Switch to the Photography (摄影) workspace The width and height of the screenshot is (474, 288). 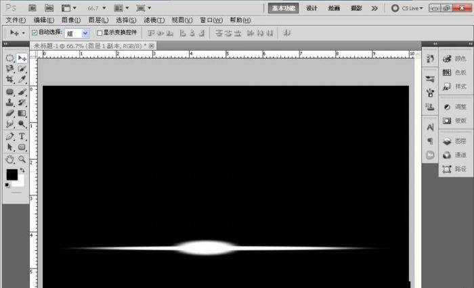tap(356, 9)
